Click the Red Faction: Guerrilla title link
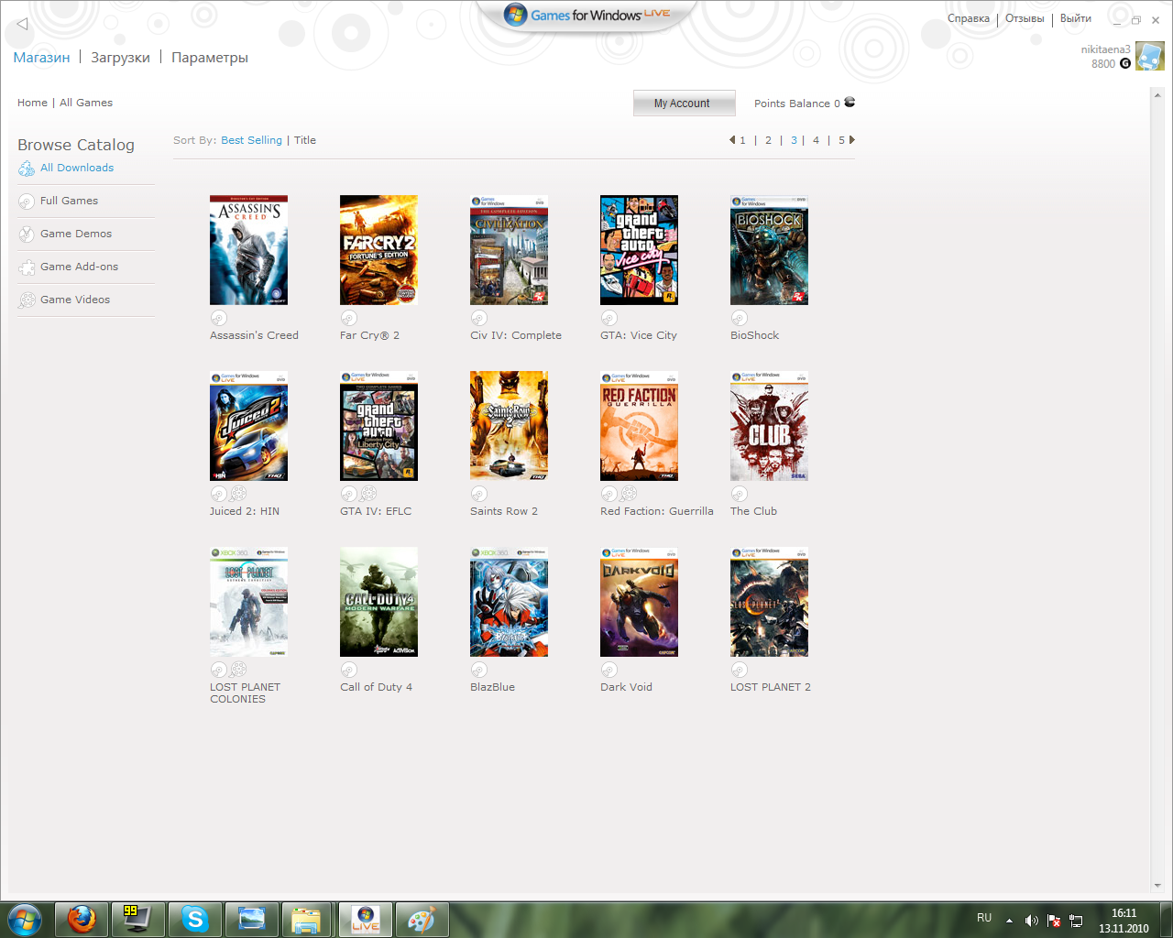 [657, 511]
